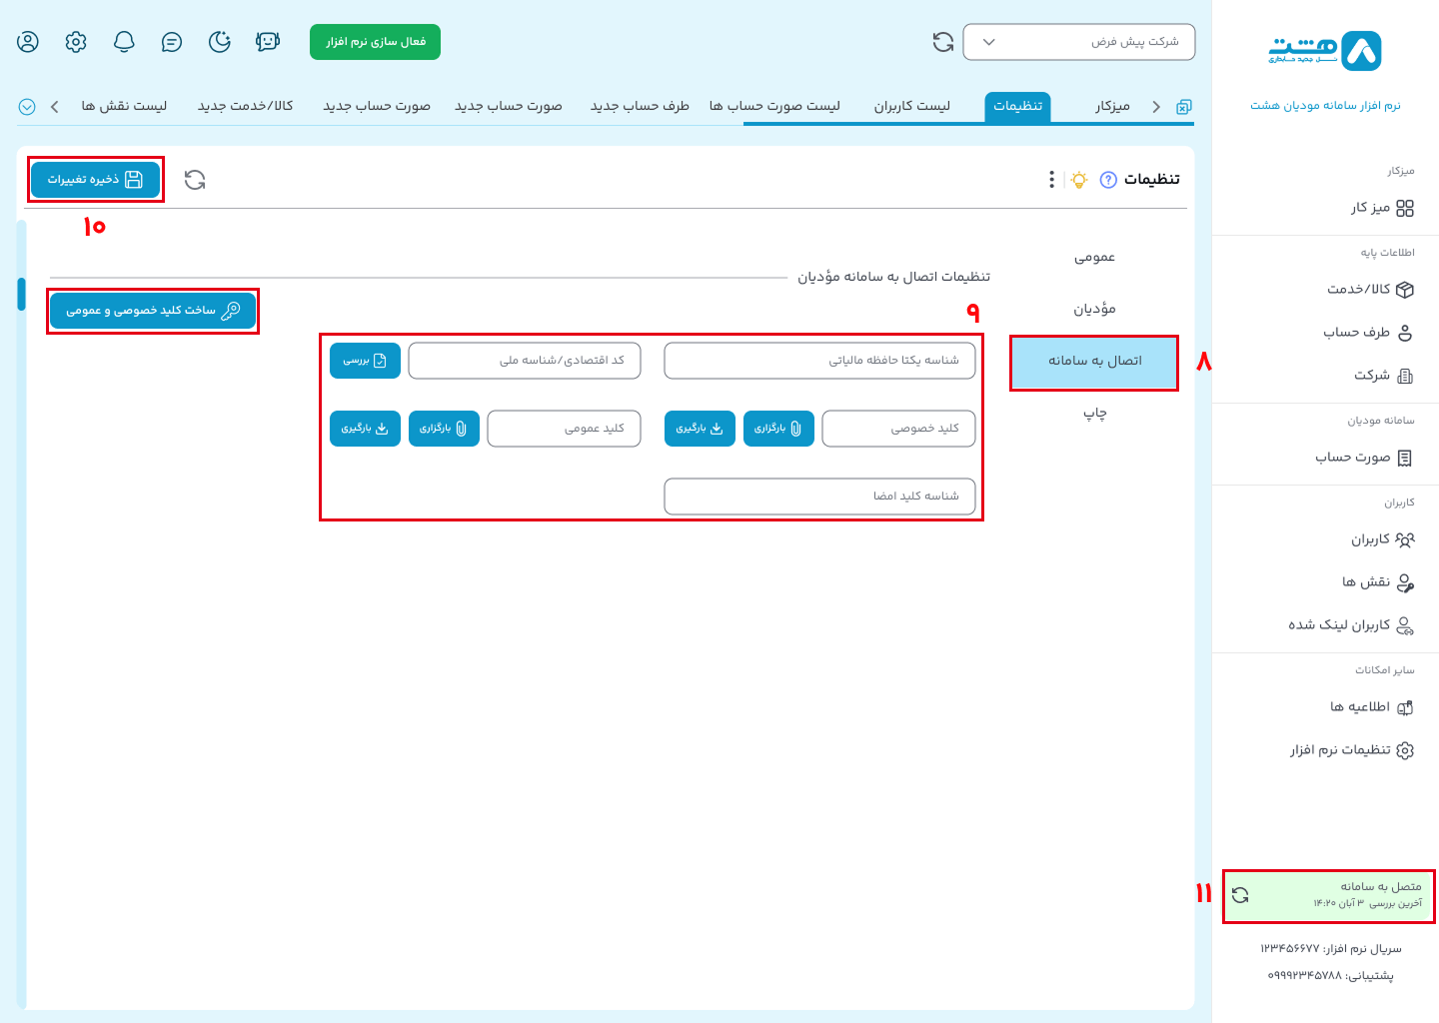
Task: Expand the tab list dropdown arrow
Action: (x=27, y=107)
